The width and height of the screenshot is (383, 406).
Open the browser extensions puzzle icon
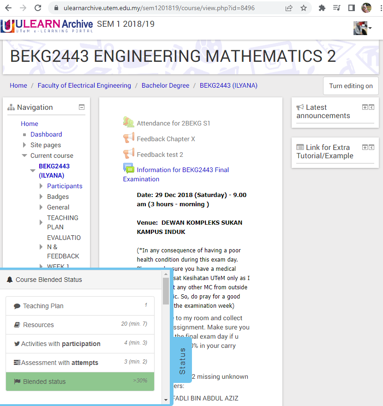click(322, 8)
